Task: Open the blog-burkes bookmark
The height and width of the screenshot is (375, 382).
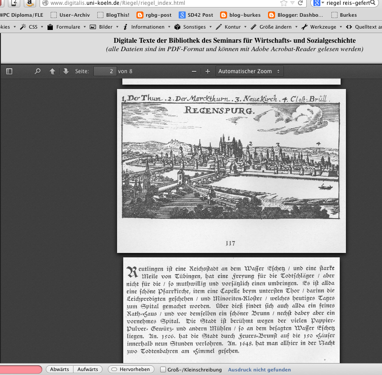Action: pos(240,15)
